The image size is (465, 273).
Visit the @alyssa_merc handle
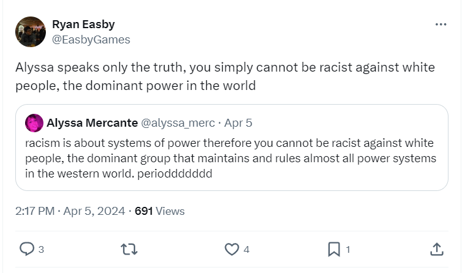coord(178,123)
